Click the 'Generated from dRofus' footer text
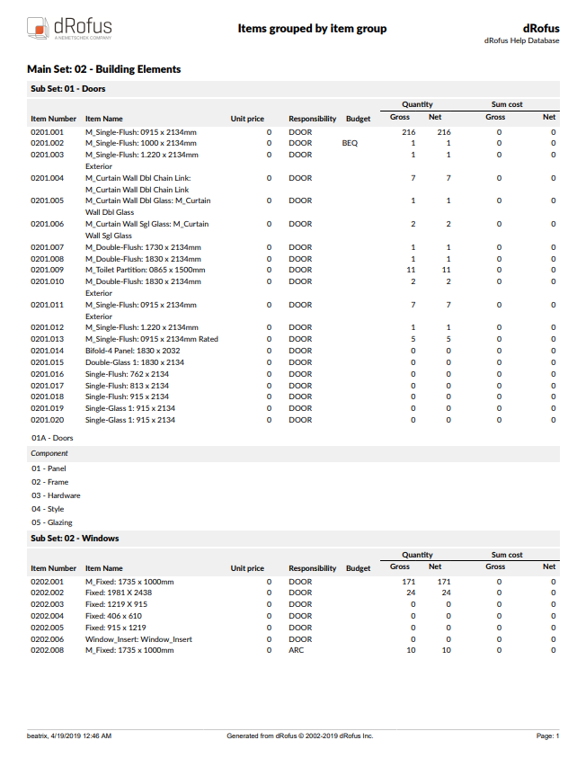Viewport: 586px width, 758px height. pyautogui.click(x=300, y=736)
